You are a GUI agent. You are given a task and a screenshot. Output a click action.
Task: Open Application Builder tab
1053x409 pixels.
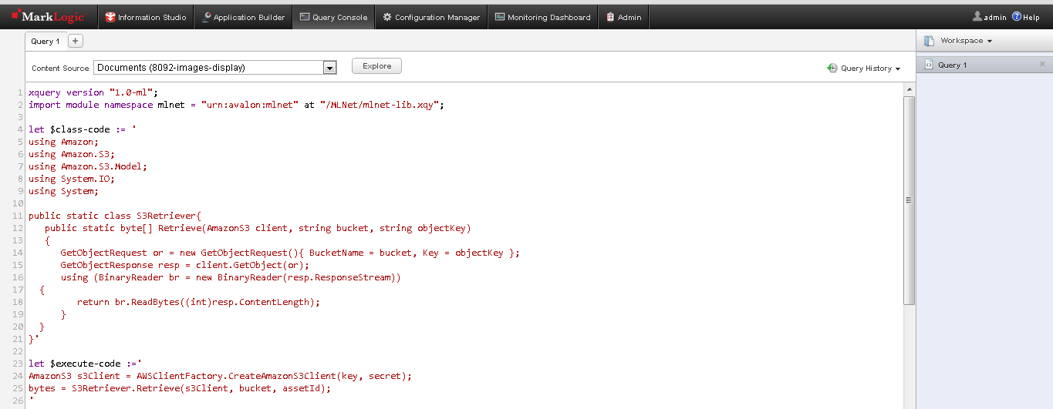(242, 17)
